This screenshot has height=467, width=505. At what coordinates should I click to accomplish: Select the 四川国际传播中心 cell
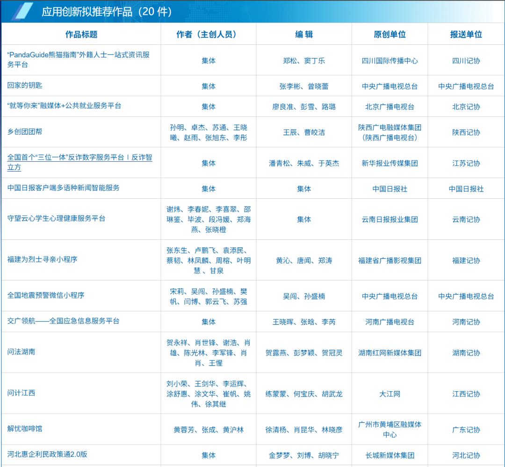coord(390,61)
